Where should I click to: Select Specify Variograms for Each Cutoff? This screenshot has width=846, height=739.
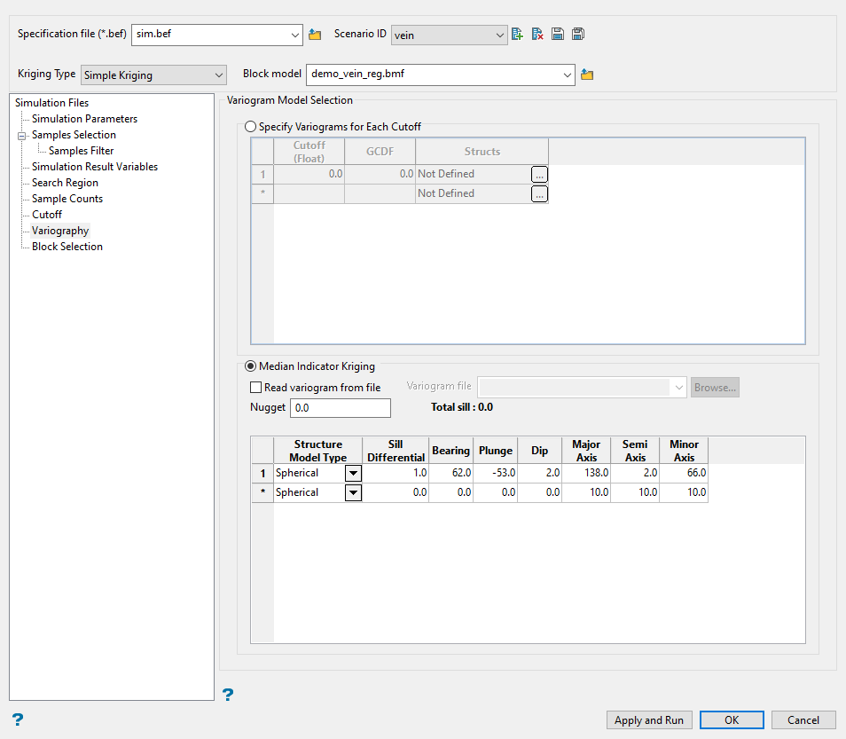click(251, 127)
